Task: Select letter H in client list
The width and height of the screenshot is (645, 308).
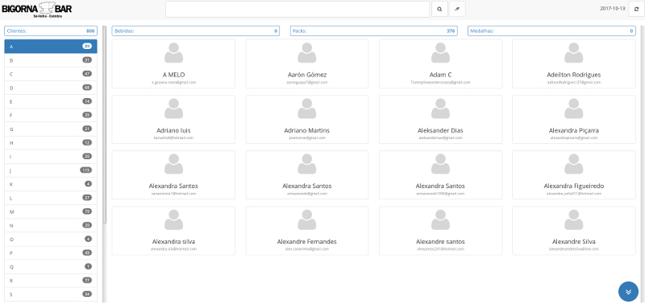Action: coord(51,142)
